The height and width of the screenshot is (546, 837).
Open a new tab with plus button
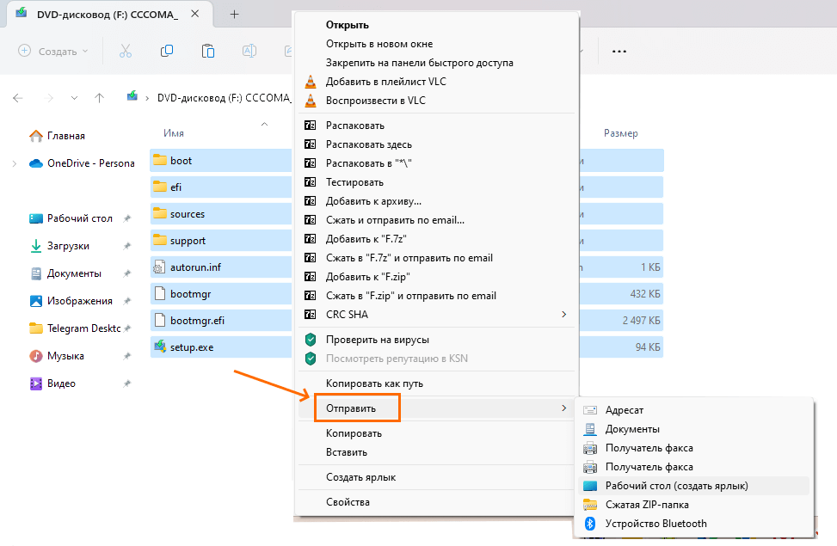(x=234, y=15)
